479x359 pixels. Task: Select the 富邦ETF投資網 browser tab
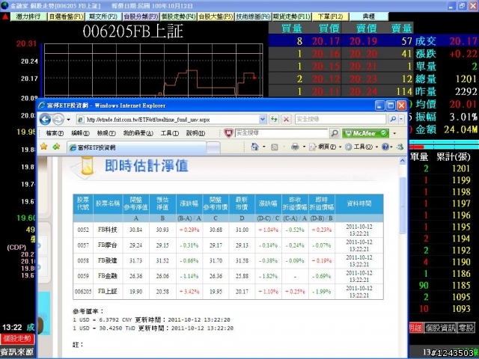(136, 148)
